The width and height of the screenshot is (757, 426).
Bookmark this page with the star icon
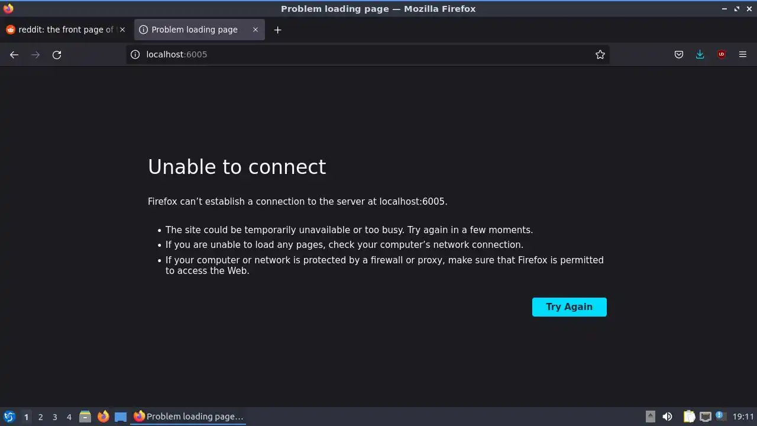pyautogui.click(x=600, y=54)
